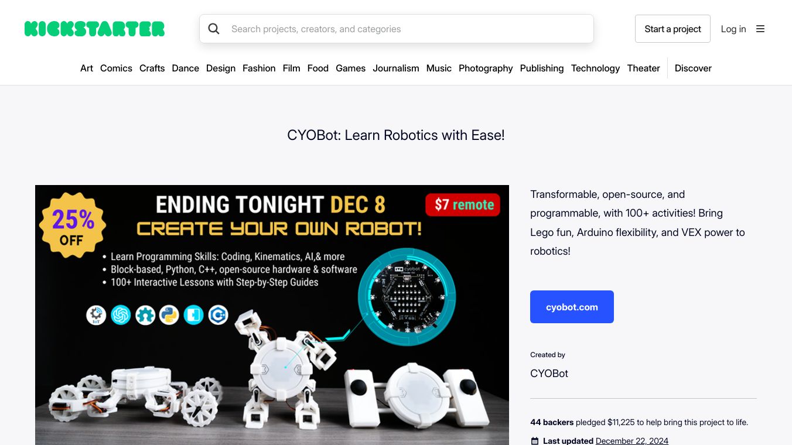This screenshot has width=792, height=445.
Task: Open the hamburger menu icon
Action: [x=760, y=29]
